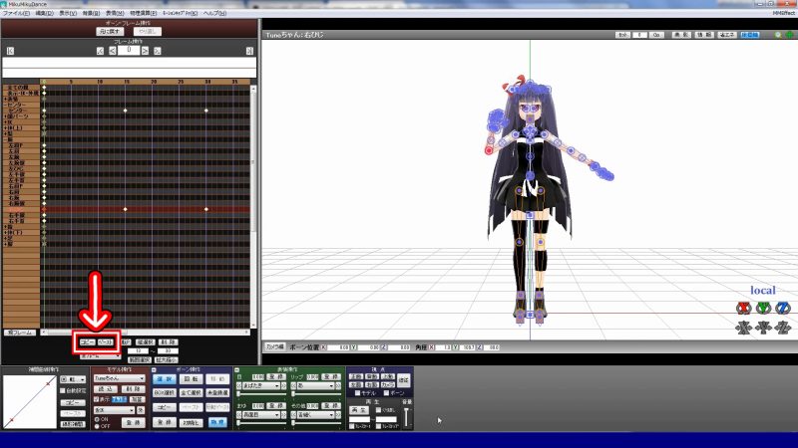The image size is (798, 448).
Task: Click the frame number input field
Action: coord(129,51)
